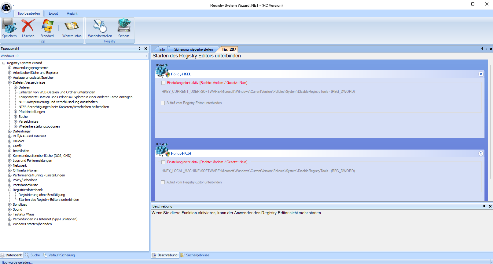Open the Sicherung wiederherstellen tab

[x=193, y=49]
